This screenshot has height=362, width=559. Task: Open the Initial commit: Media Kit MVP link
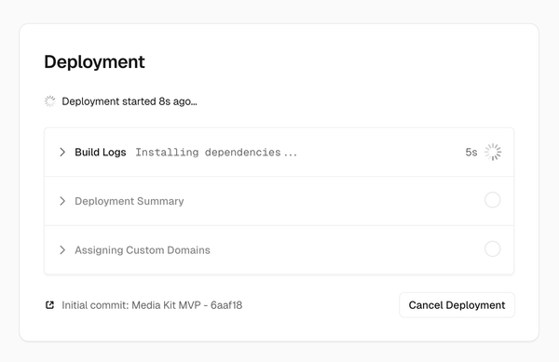(152, 305)
